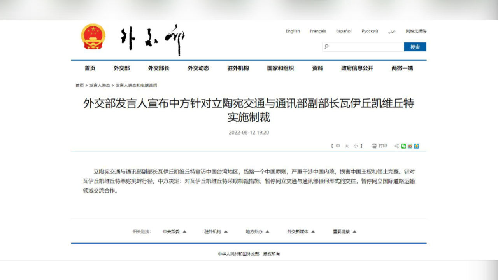Set font size to 大 (large)

(x=347, y=146)
